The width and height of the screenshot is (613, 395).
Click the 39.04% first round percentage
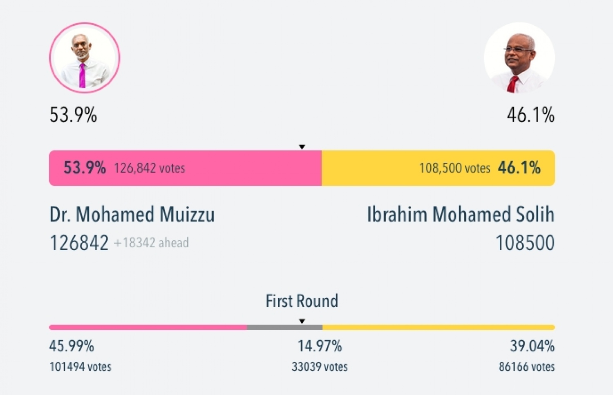[x=532, y=346]
